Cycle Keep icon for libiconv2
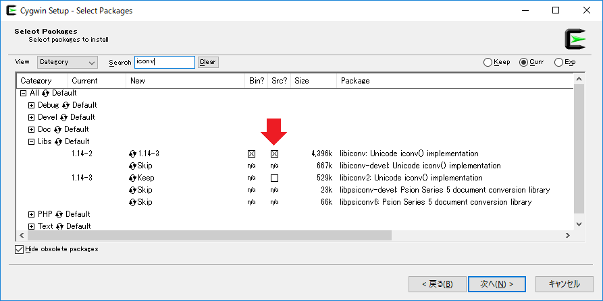This screenshot has width=603, height=301. coord(132,178)
